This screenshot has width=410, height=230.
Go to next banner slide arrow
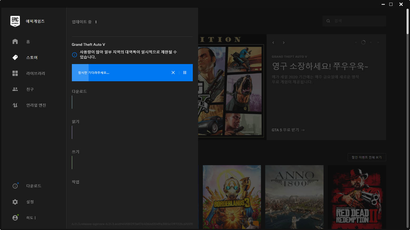pyautogui.click(x=283, y=43)
